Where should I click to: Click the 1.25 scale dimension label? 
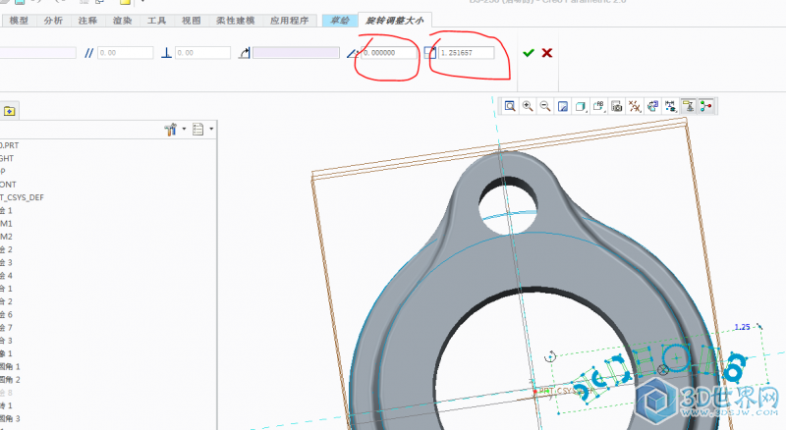pos(742,327)
